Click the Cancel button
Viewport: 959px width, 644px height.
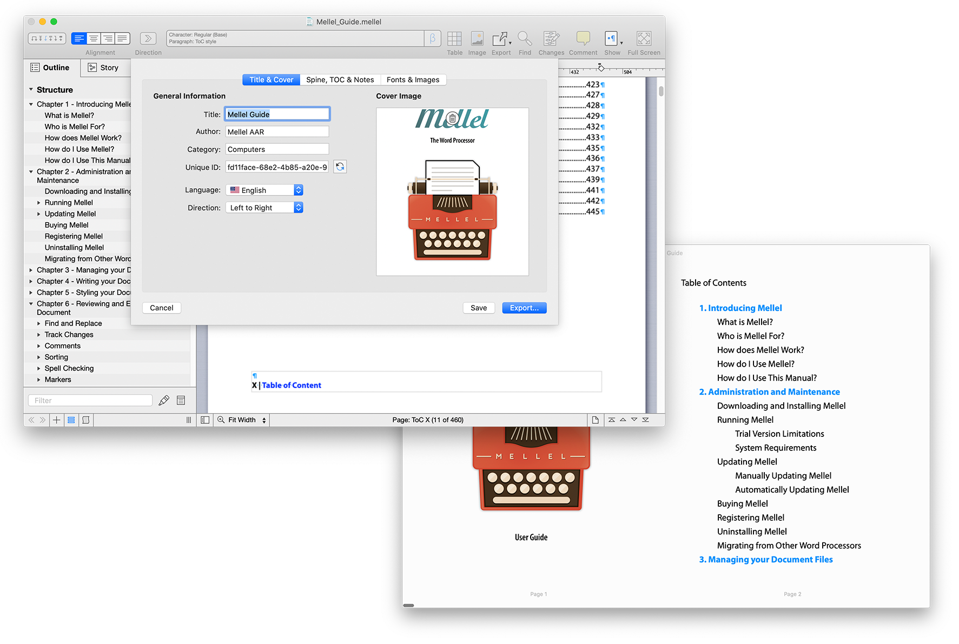click(x=162, y=308)
